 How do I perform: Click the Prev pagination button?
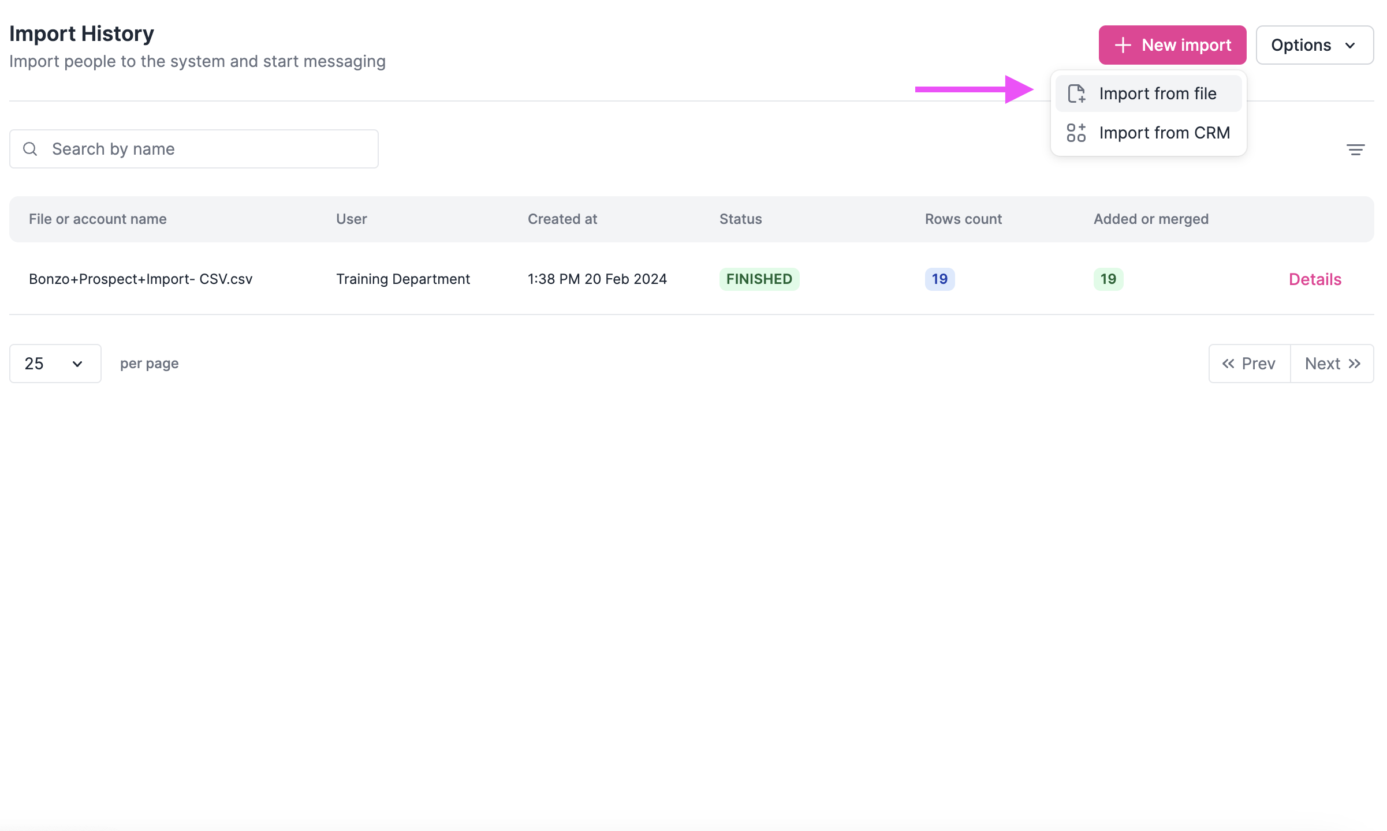(1248, 364)
